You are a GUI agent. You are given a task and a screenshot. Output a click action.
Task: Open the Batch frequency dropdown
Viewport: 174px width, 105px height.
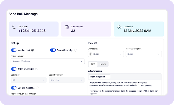pos(67,80)
